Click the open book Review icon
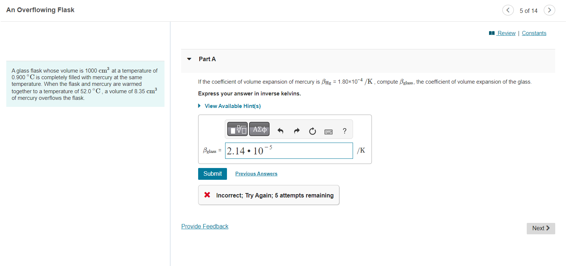The width and height of the screenshot is (570, 266). [491, 33]
